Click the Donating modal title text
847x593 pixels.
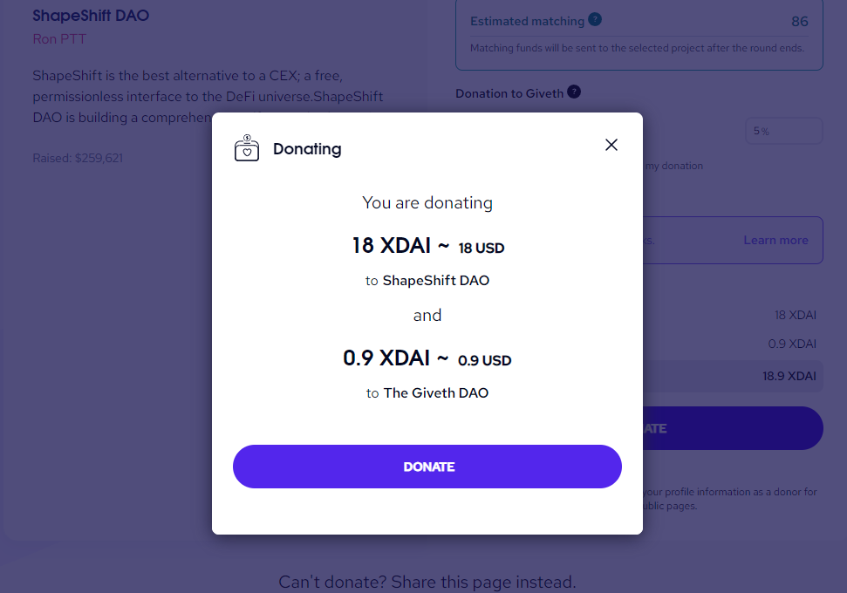point(307,148)
